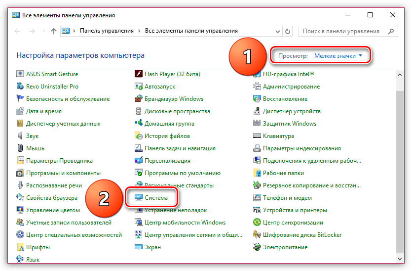Open the Мышь mouse icon
The image size is (412, 271).
(x=20, y=148)
